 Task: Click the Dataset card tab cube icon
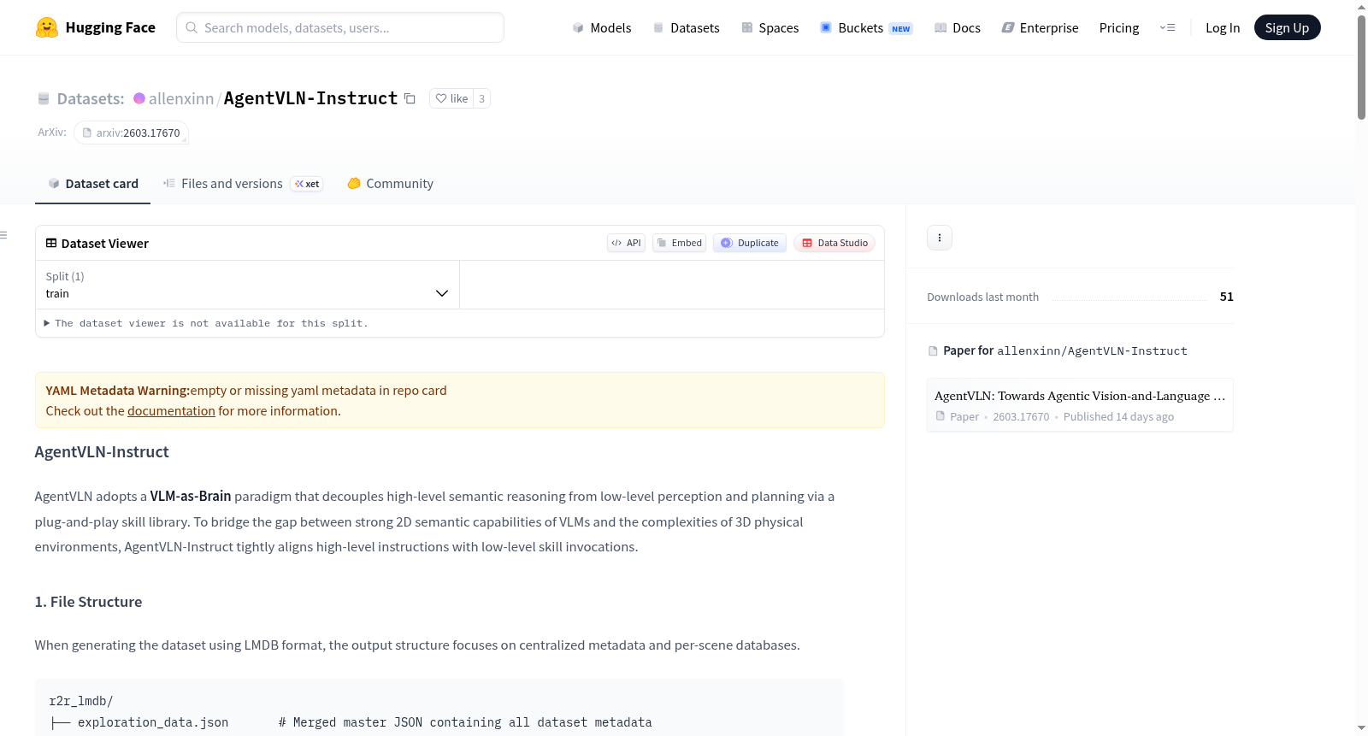point(54,183)
